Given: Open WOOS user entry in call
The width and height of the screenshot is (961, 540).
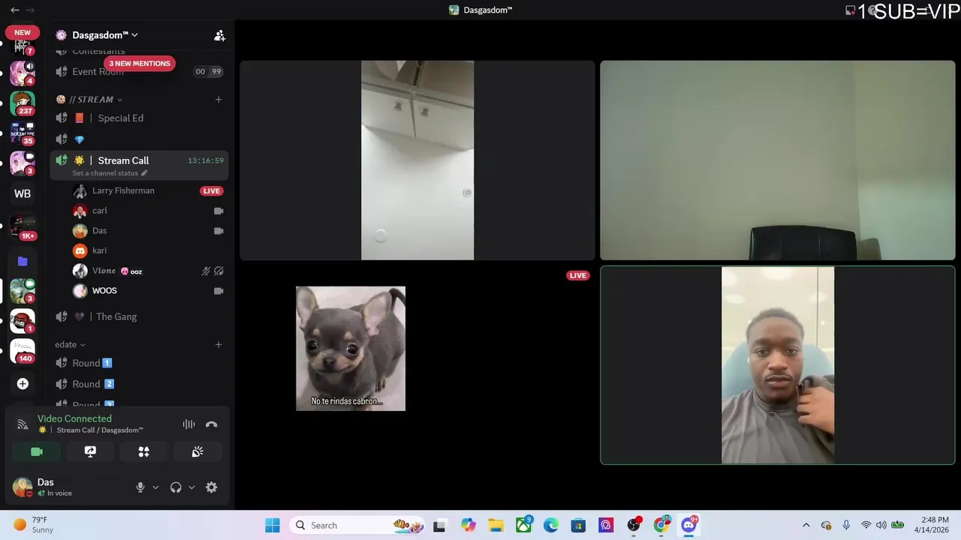Looking at the screenshot, I should click(149, 291).
